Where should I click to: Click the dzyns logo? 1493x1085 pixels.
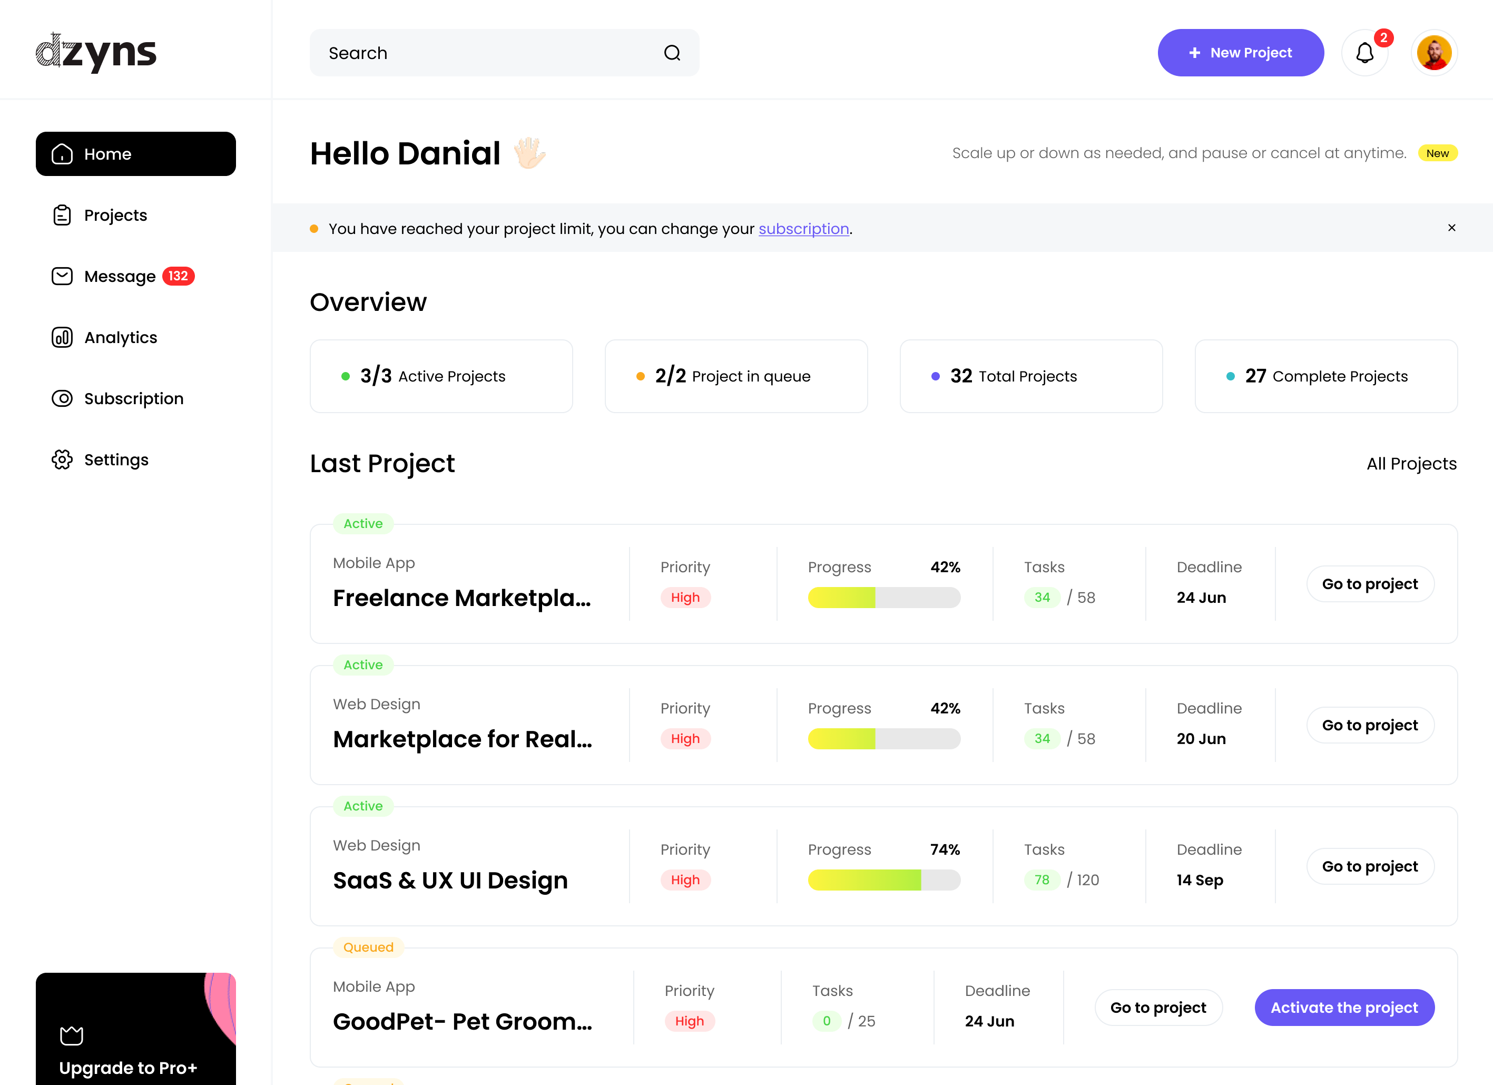point(96,53)
